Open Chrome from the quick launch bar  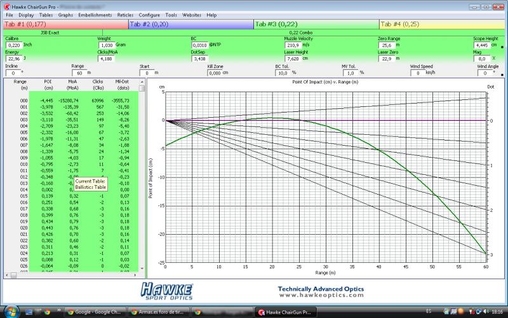[x=46, y=312]
